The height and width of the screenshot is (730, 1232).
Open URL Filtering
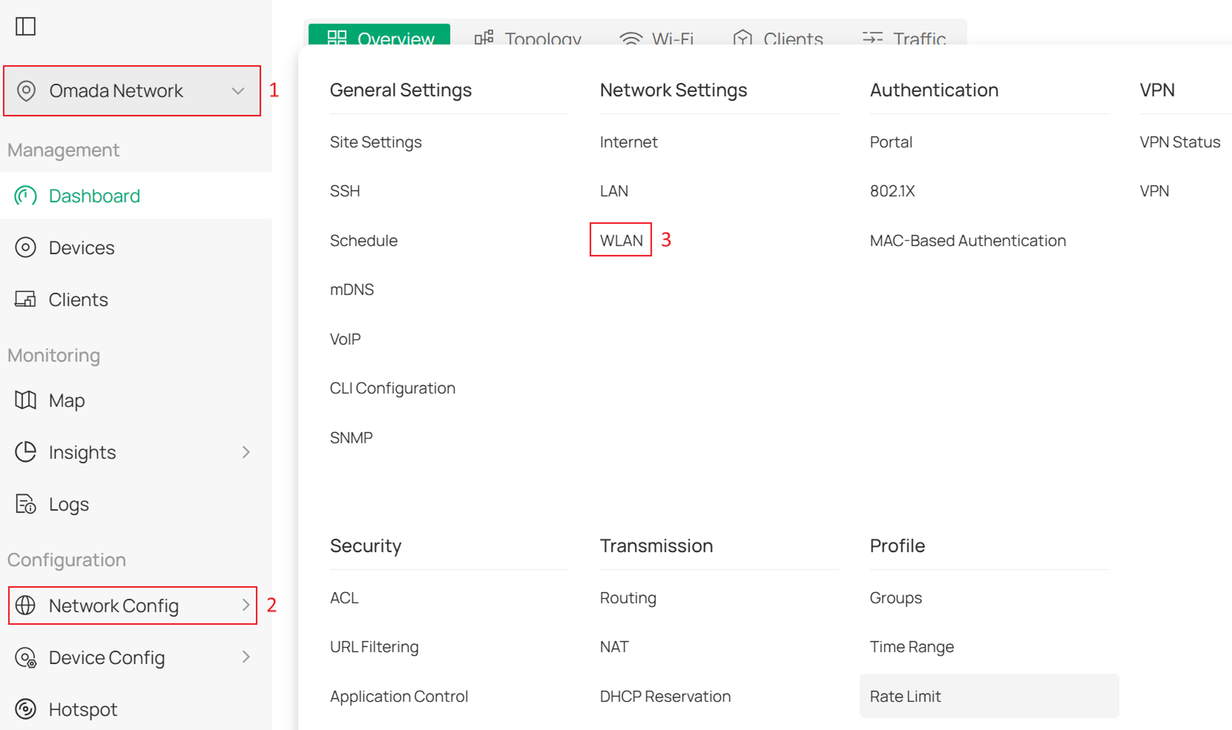374,647
